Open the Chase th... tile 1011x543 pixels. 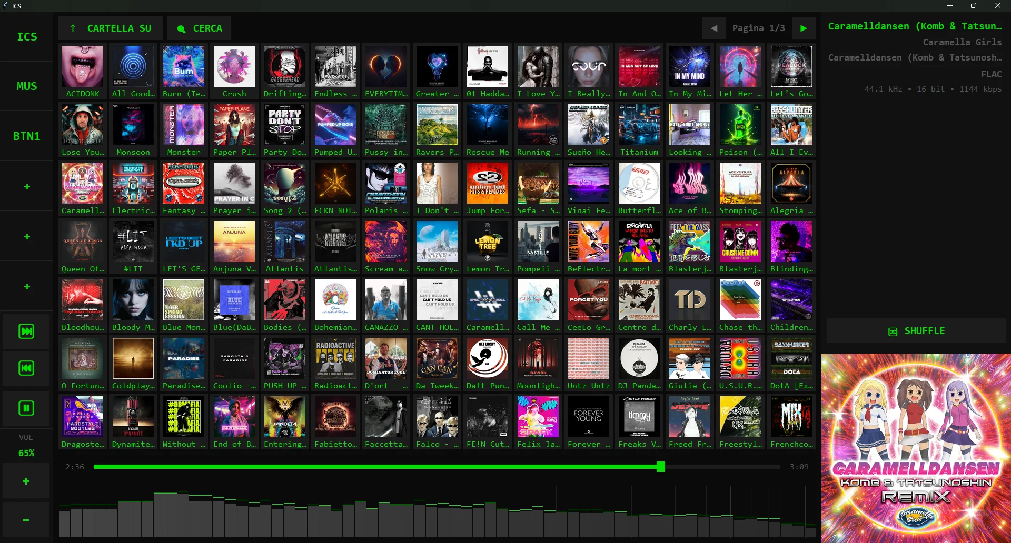(x=740, y=305)
